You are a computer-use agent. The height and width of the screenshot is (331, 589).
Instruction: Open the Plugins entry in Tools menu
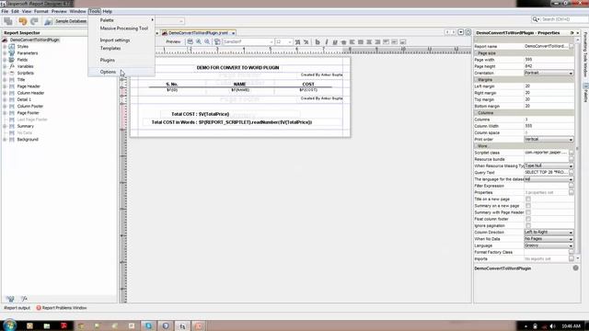point(108,60)
